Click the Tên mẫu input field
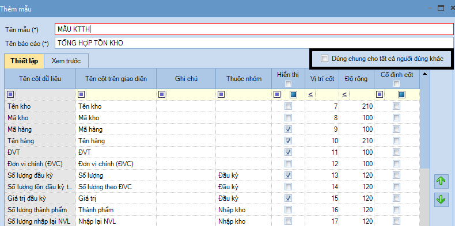 pyautogui.click(x=254, y=29)
